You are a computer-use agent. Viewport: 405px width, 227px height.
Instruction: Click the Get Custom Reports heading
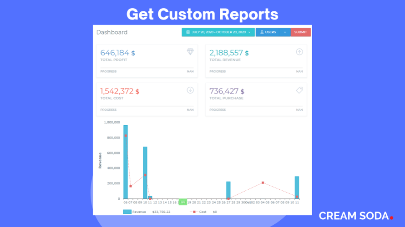[x=202, y=14]
